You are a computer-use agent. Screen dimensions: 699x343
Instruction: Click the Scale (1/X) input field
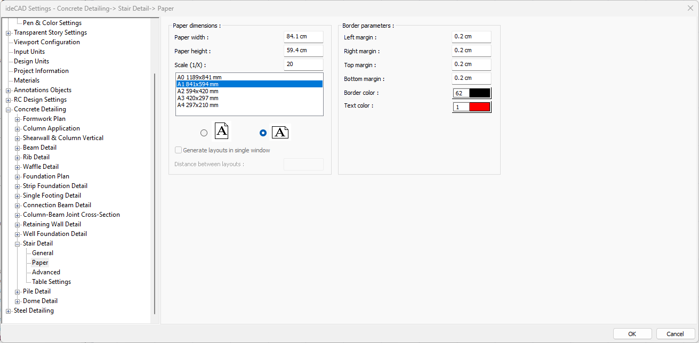[x=303, y=64]
